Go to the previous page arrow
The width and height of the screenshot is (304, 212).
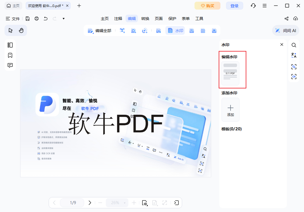tap(54, 203)
